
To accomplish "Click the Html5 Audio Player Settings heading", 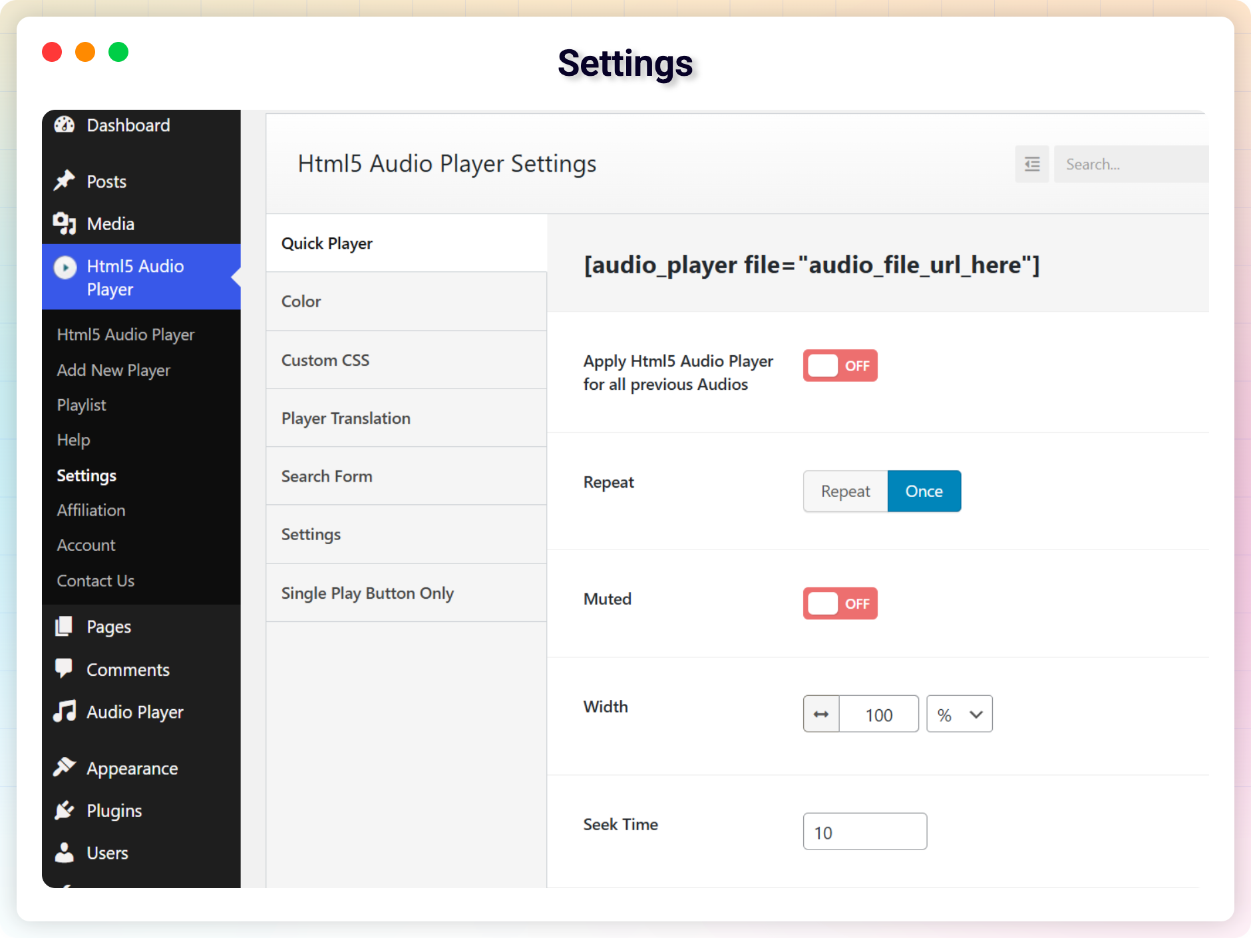I will [x=447, y=164].
